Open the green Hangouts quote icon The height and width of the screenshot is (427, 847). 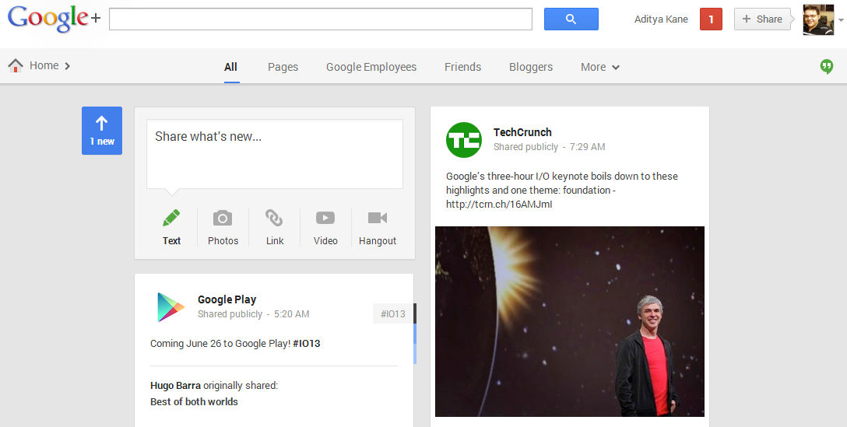coord(827,67)
